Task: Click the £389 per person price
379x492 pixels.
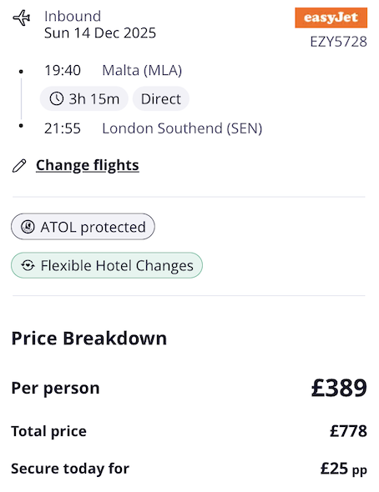Action: [339, 388]
